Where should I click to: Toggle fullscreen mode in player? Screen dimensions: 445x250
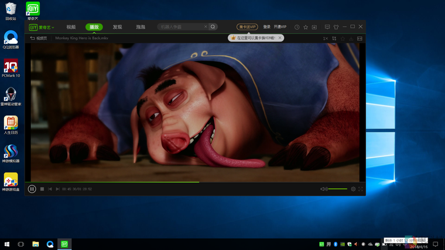(361, 189)
